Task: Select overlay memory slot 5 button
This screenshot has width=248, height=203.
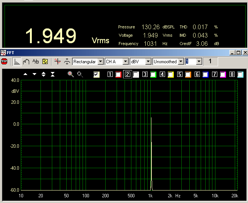Action: click(180, 75)
